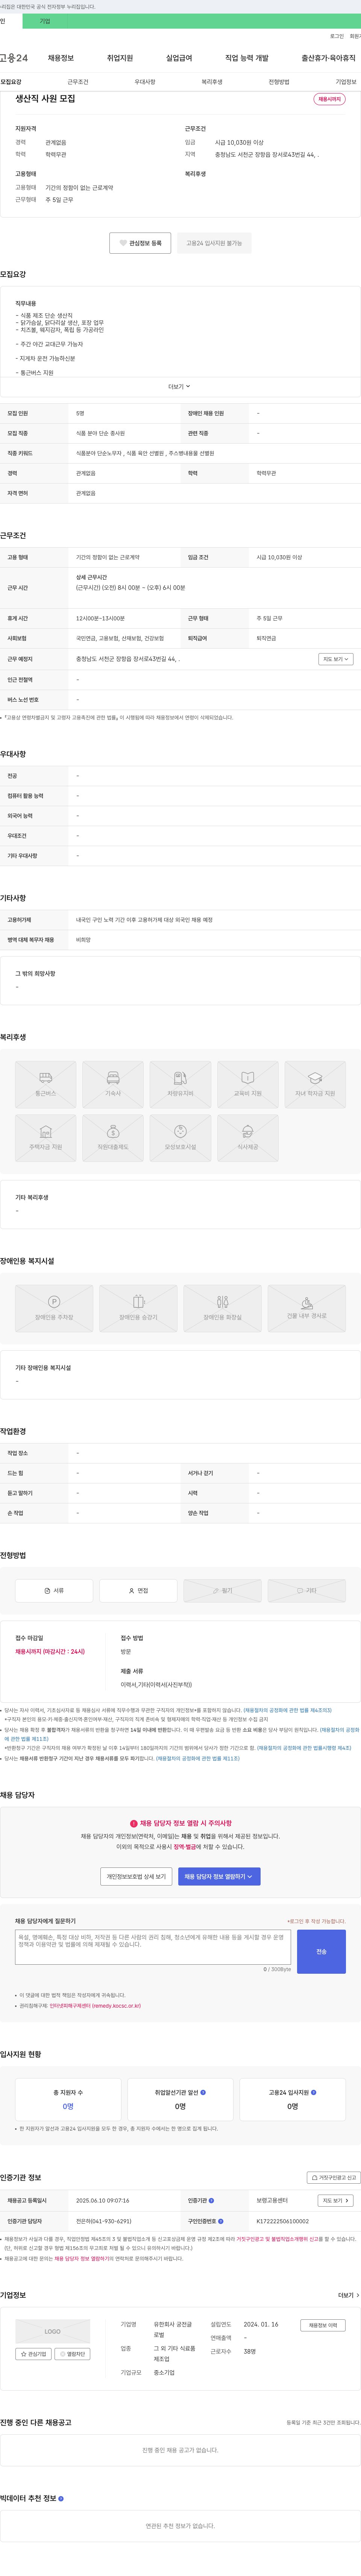Click the 채용시까지 status badge
This screenshot has height=2576, width=361.
click(x=329, y=99)
